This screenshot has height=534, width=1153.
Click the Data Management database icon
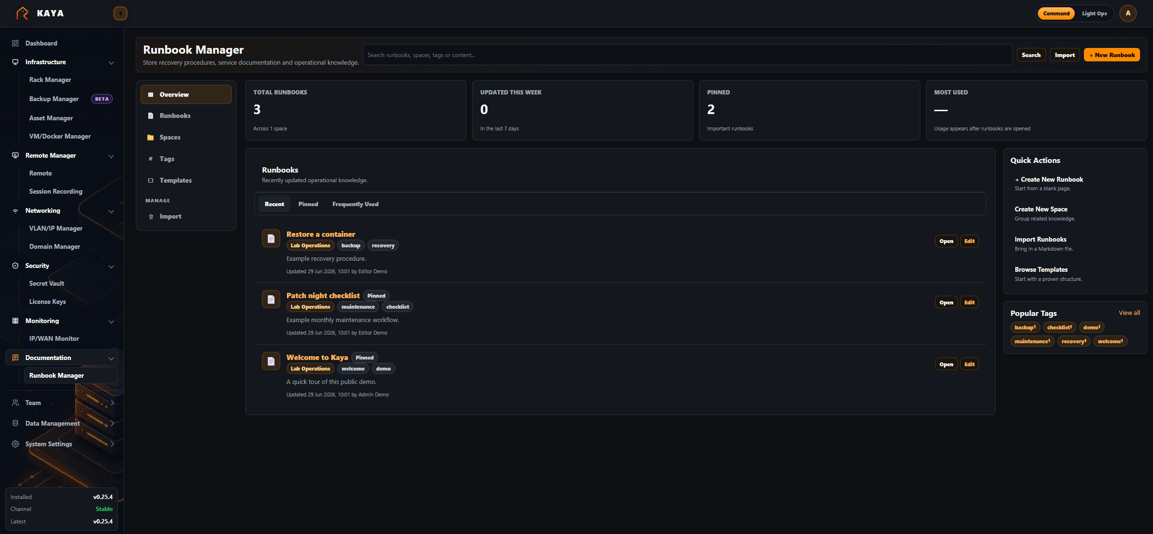coord(15,423)
